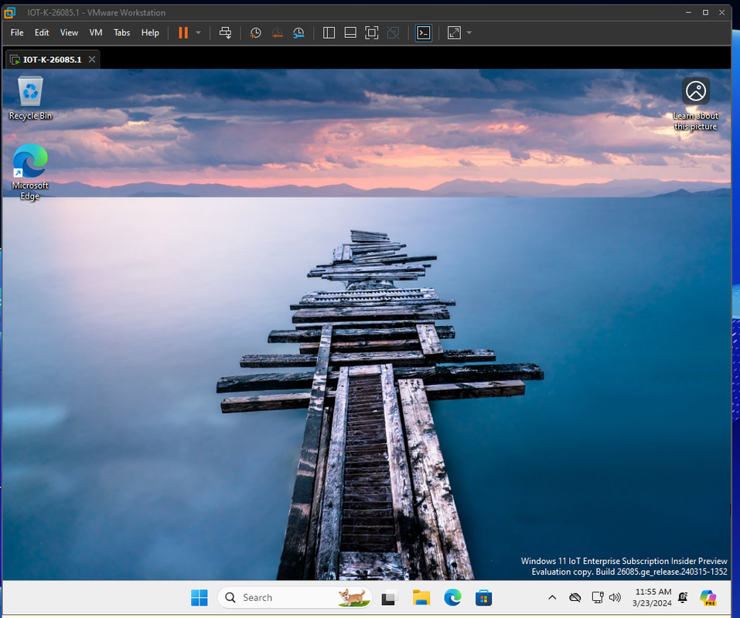
Task: Click the Learn about this picture icon
Action: [x=696, y=104]
